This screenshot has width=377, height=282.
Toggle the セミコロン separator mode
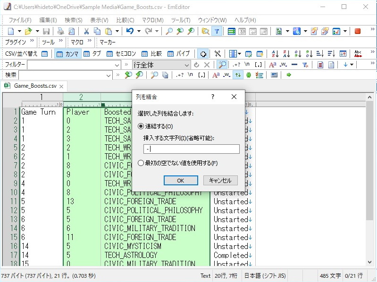pyautogui.click(x=121, y=54)
